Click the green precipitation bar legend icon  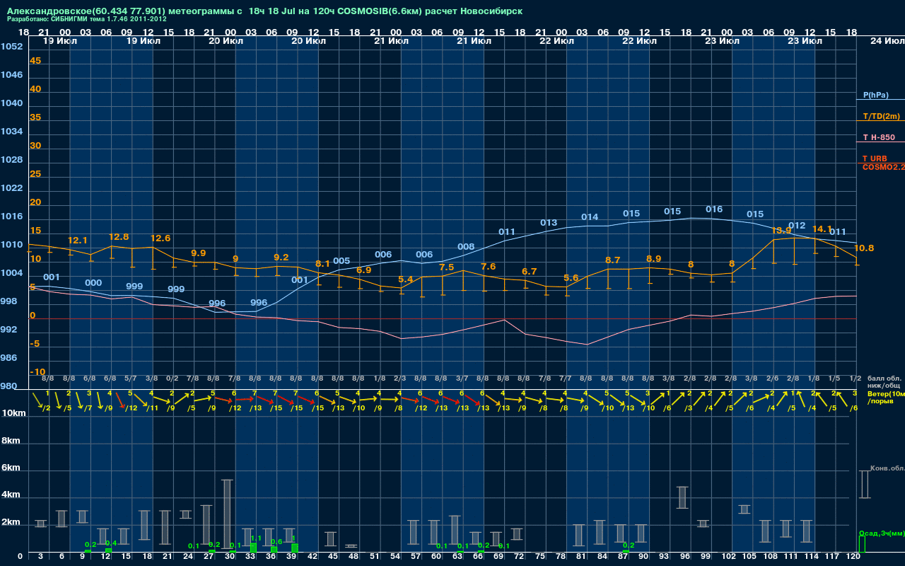pos(862,544)
